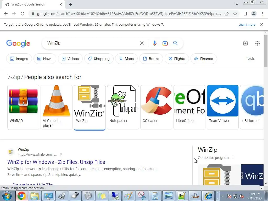Viewport: 268px width, 201px height.
Task: Click the 7-Zip breadcrumb link
Action: coord(14,77)
